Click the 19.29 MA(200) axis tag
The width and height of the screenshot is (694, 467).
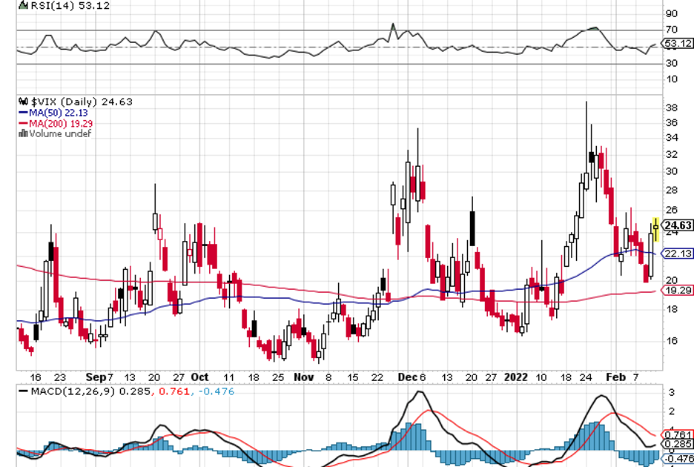coord(677,291)
